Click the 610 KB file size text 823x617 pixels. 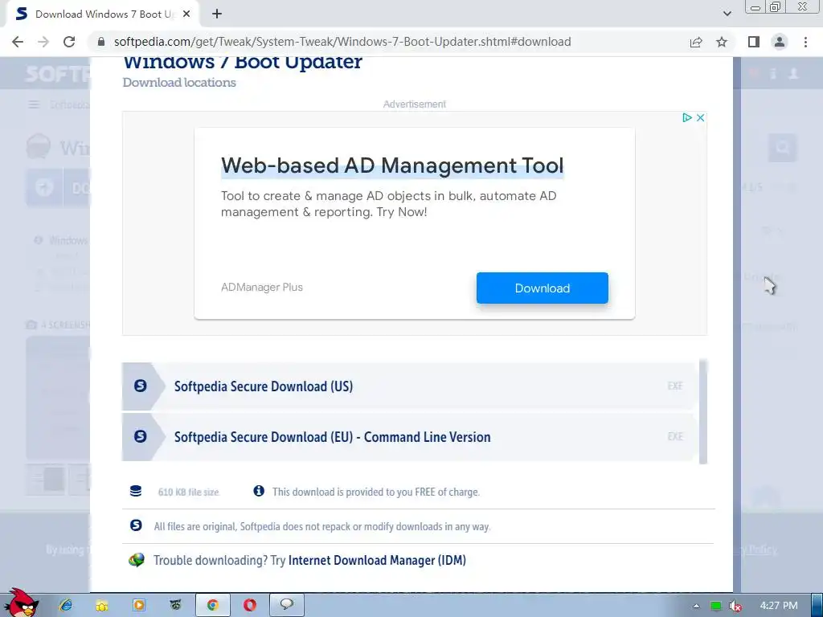click(x=188, y=492)
